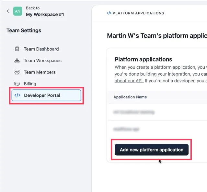This screenshot has width=207, height=192.
Task: Click the Billing payment icon
Action: (x=17, y=84)
